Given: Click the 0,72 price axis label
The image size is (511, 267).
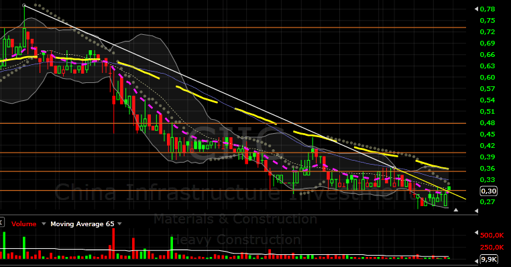Looking at the screenshot, I should 488,32.
